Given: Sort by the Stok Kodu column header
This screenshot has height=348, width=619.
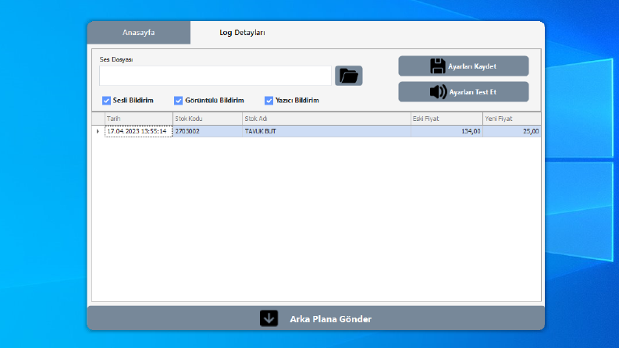Looking at the screenshot, I should (208, 119).
